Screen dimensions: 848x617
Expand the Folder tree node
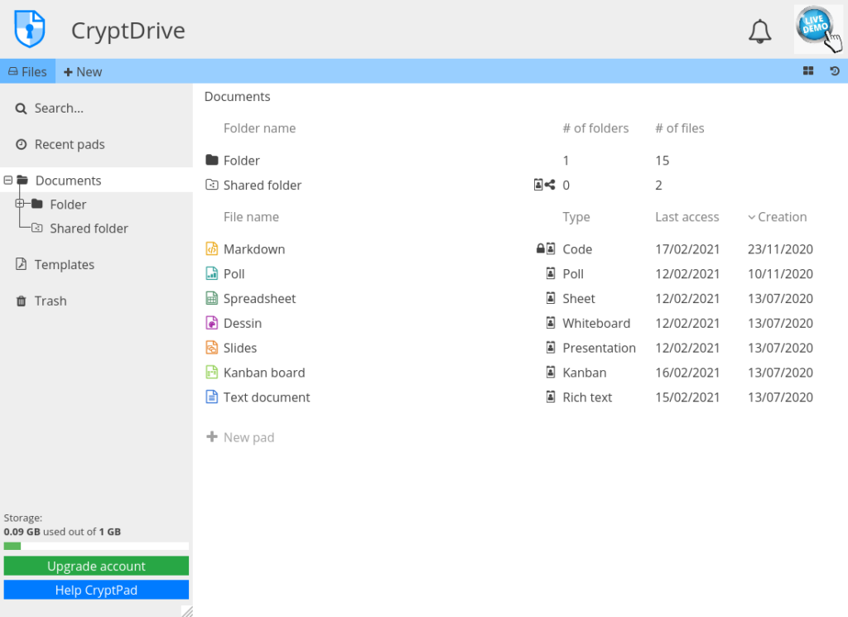(20, 204)
